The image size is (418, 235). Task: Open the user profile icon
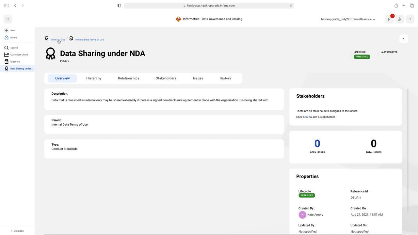point(399,19)
